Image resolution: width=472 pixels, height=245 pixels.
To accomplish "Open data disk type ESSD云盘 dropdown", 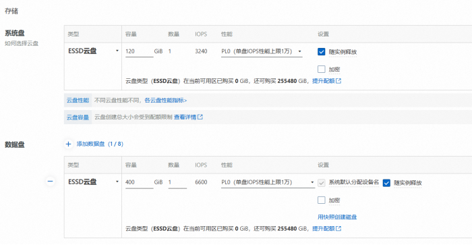I will (x=94, y=182).
